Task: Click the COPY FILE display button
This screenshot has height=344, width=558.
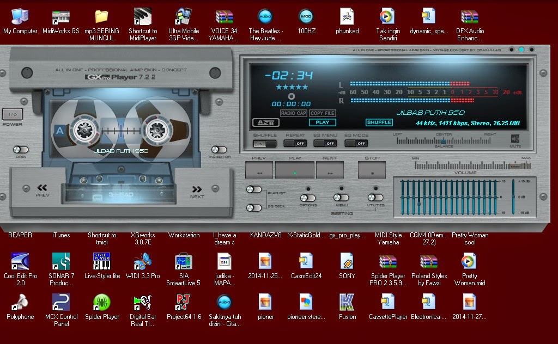Action: pyautogui.click(x=323, y=113)
